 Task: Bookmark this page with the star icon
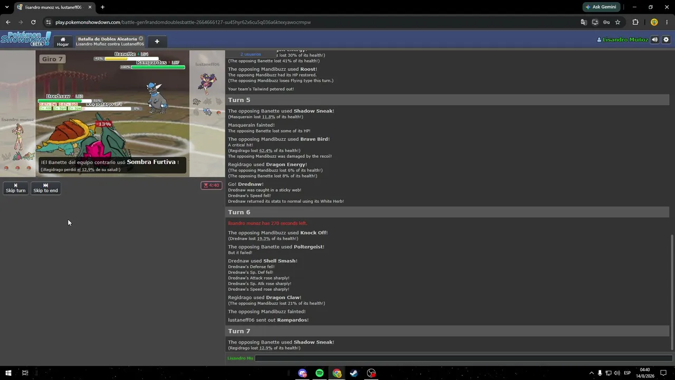coord(618,22)
